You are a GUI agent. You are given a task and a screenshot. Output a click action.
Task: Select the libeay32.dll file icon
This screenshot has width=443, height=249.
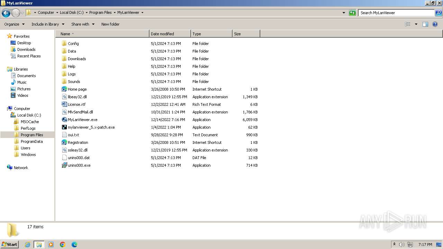click(64, 97)
